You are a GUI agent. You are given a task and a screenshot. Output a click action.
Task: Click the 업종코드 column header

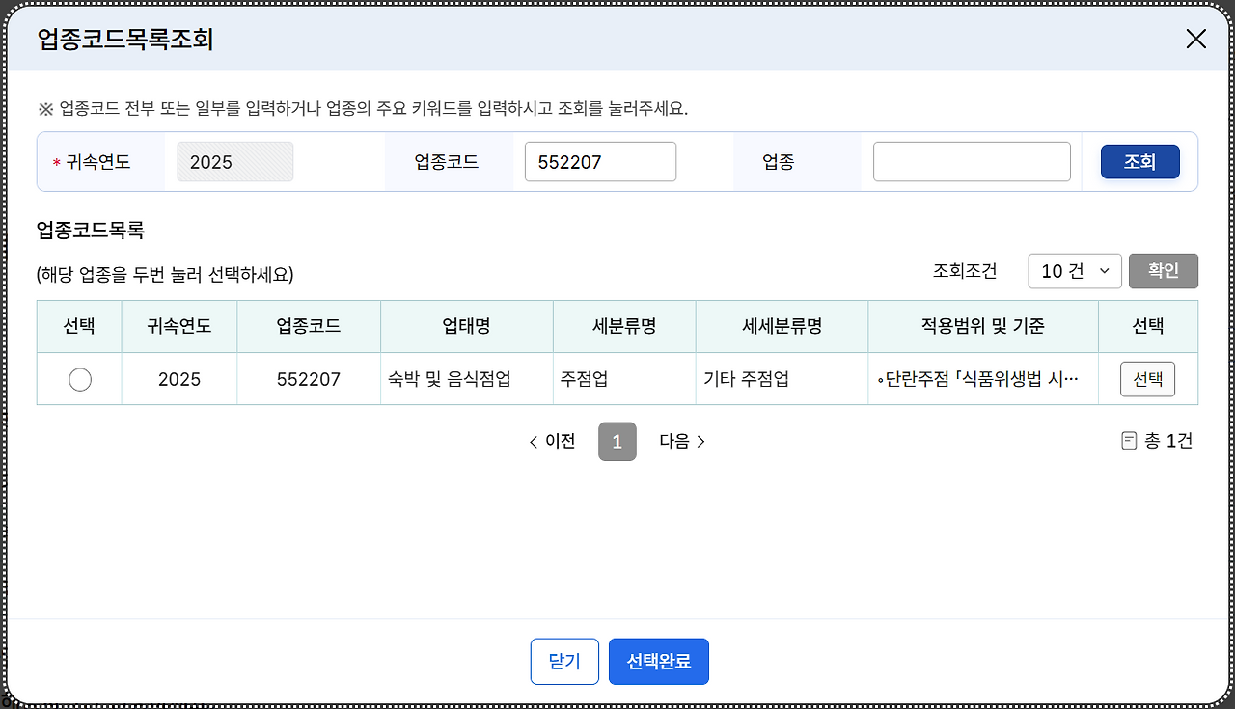[309, 326]
